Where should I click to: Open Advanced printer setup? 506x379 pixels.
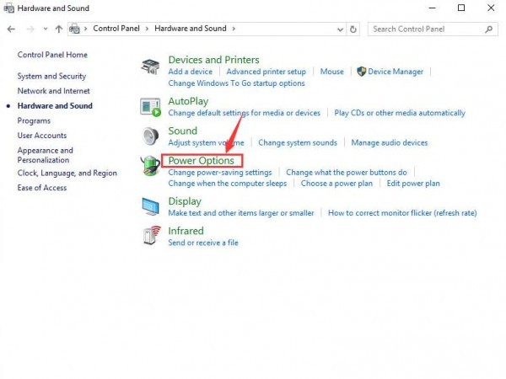266,72
